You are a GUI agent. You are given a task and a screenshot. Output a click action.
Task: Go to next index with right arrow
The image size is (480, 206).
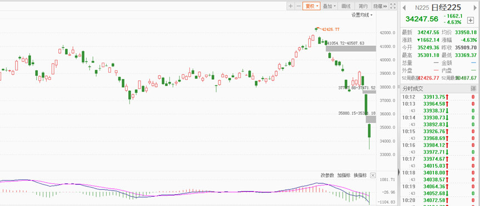pyautogui.click(x=476, y=8)
